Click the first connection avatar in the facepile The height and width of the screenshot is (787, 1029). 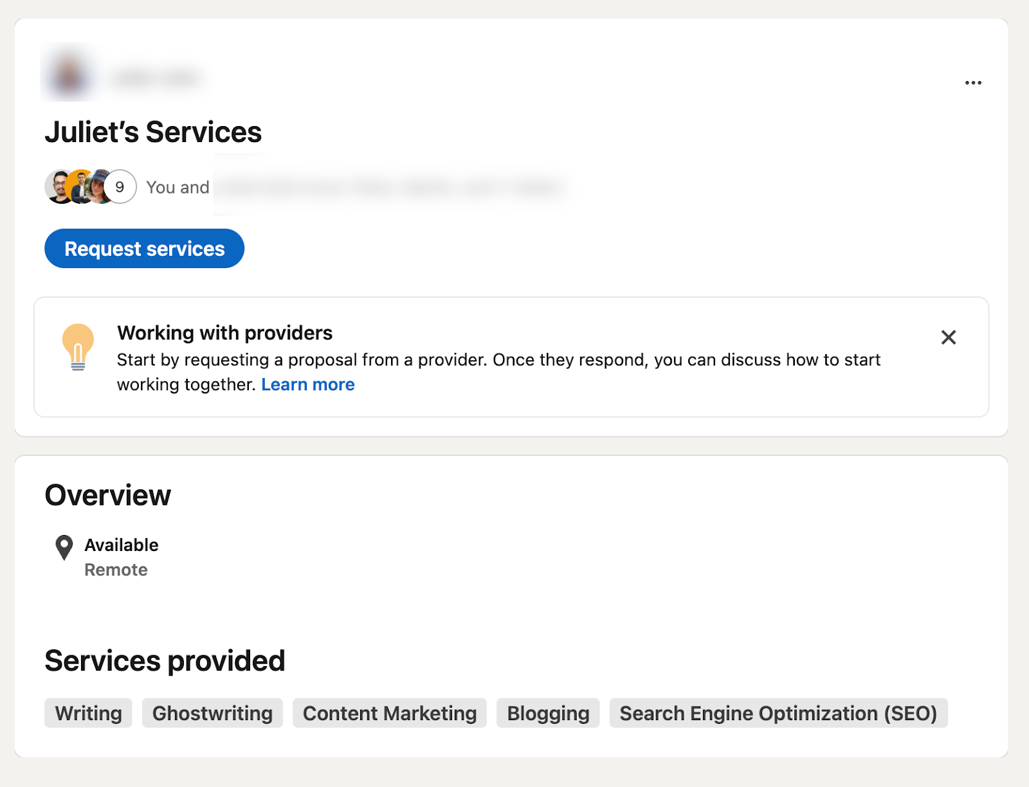tap(58, 187)
